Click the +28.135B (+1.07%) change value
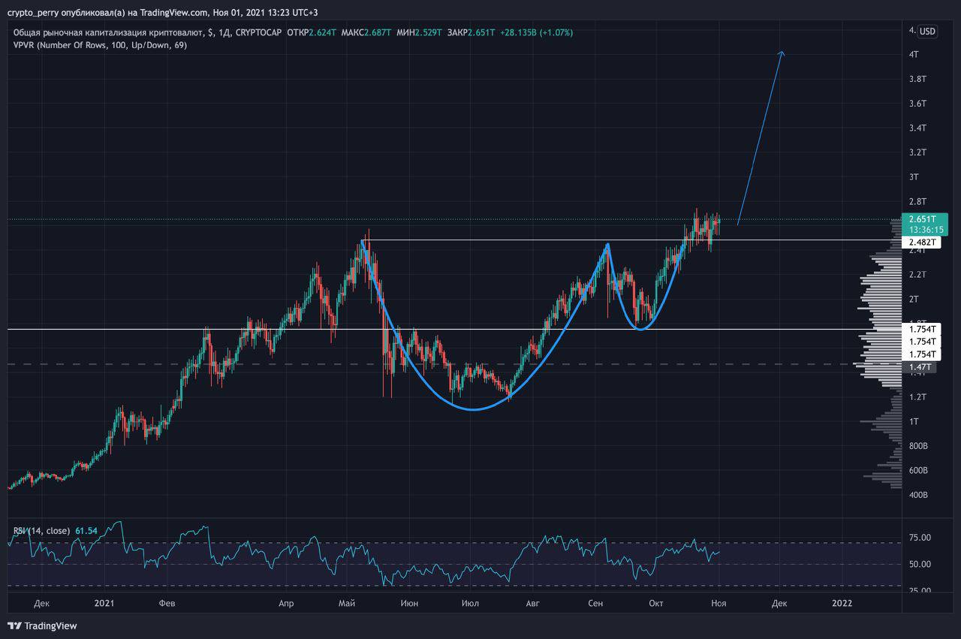The height and width of the screenshot is (639, 961). (x=536, y=32)
